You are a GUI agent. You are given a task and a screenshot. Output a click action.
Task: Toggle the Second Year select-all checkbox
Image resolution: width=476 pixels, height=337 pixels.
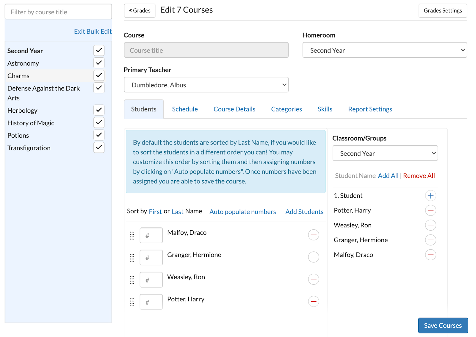click(99, 51)
